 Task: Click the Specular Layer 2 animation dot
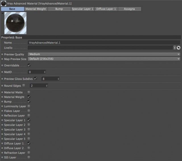tap(2, 125)
